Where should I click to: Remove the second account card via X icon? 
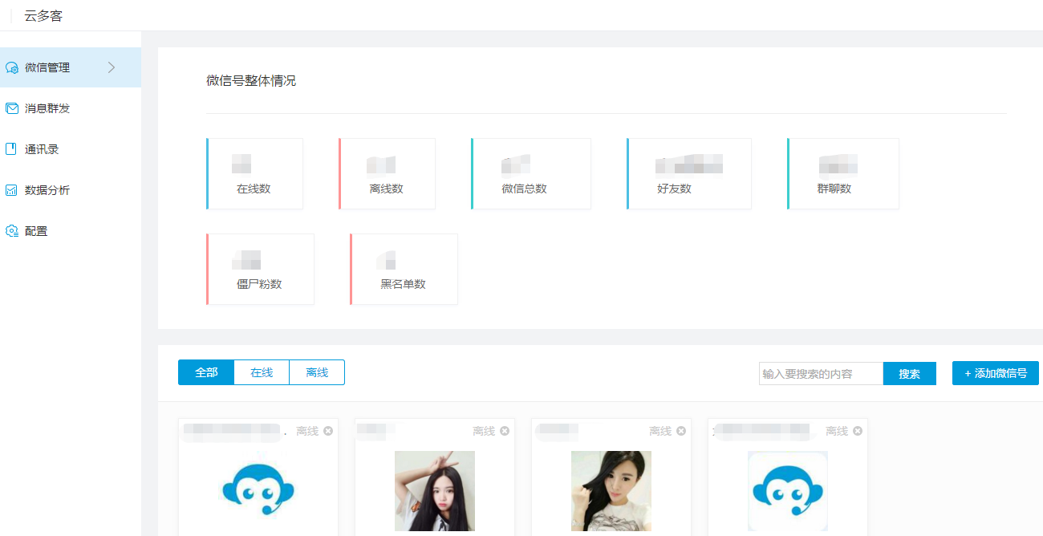pos(505,431)
